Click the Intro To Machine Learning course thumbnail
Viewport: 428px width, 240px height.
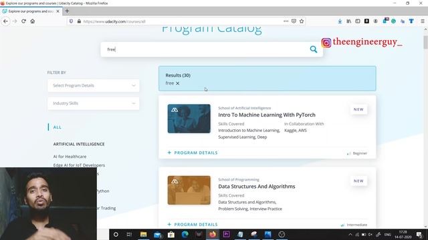[189, 119]
